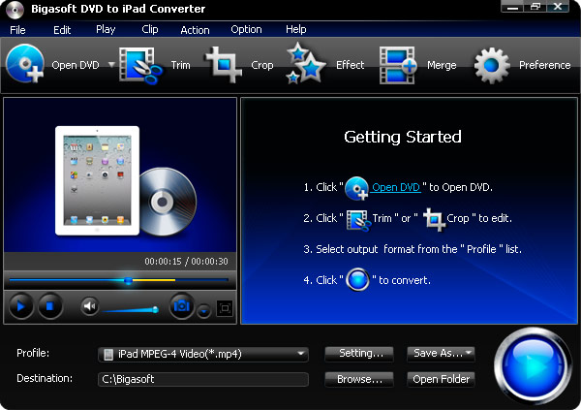Toggle full screen preview icon
Image resolution: width=581 pixels, height=410 pixels.
pos(225,308)
